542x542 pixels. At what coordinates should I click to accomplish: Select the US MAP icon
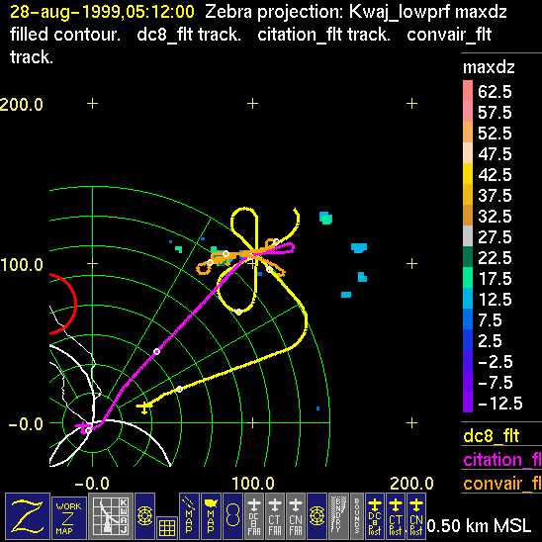coord(211,515)
